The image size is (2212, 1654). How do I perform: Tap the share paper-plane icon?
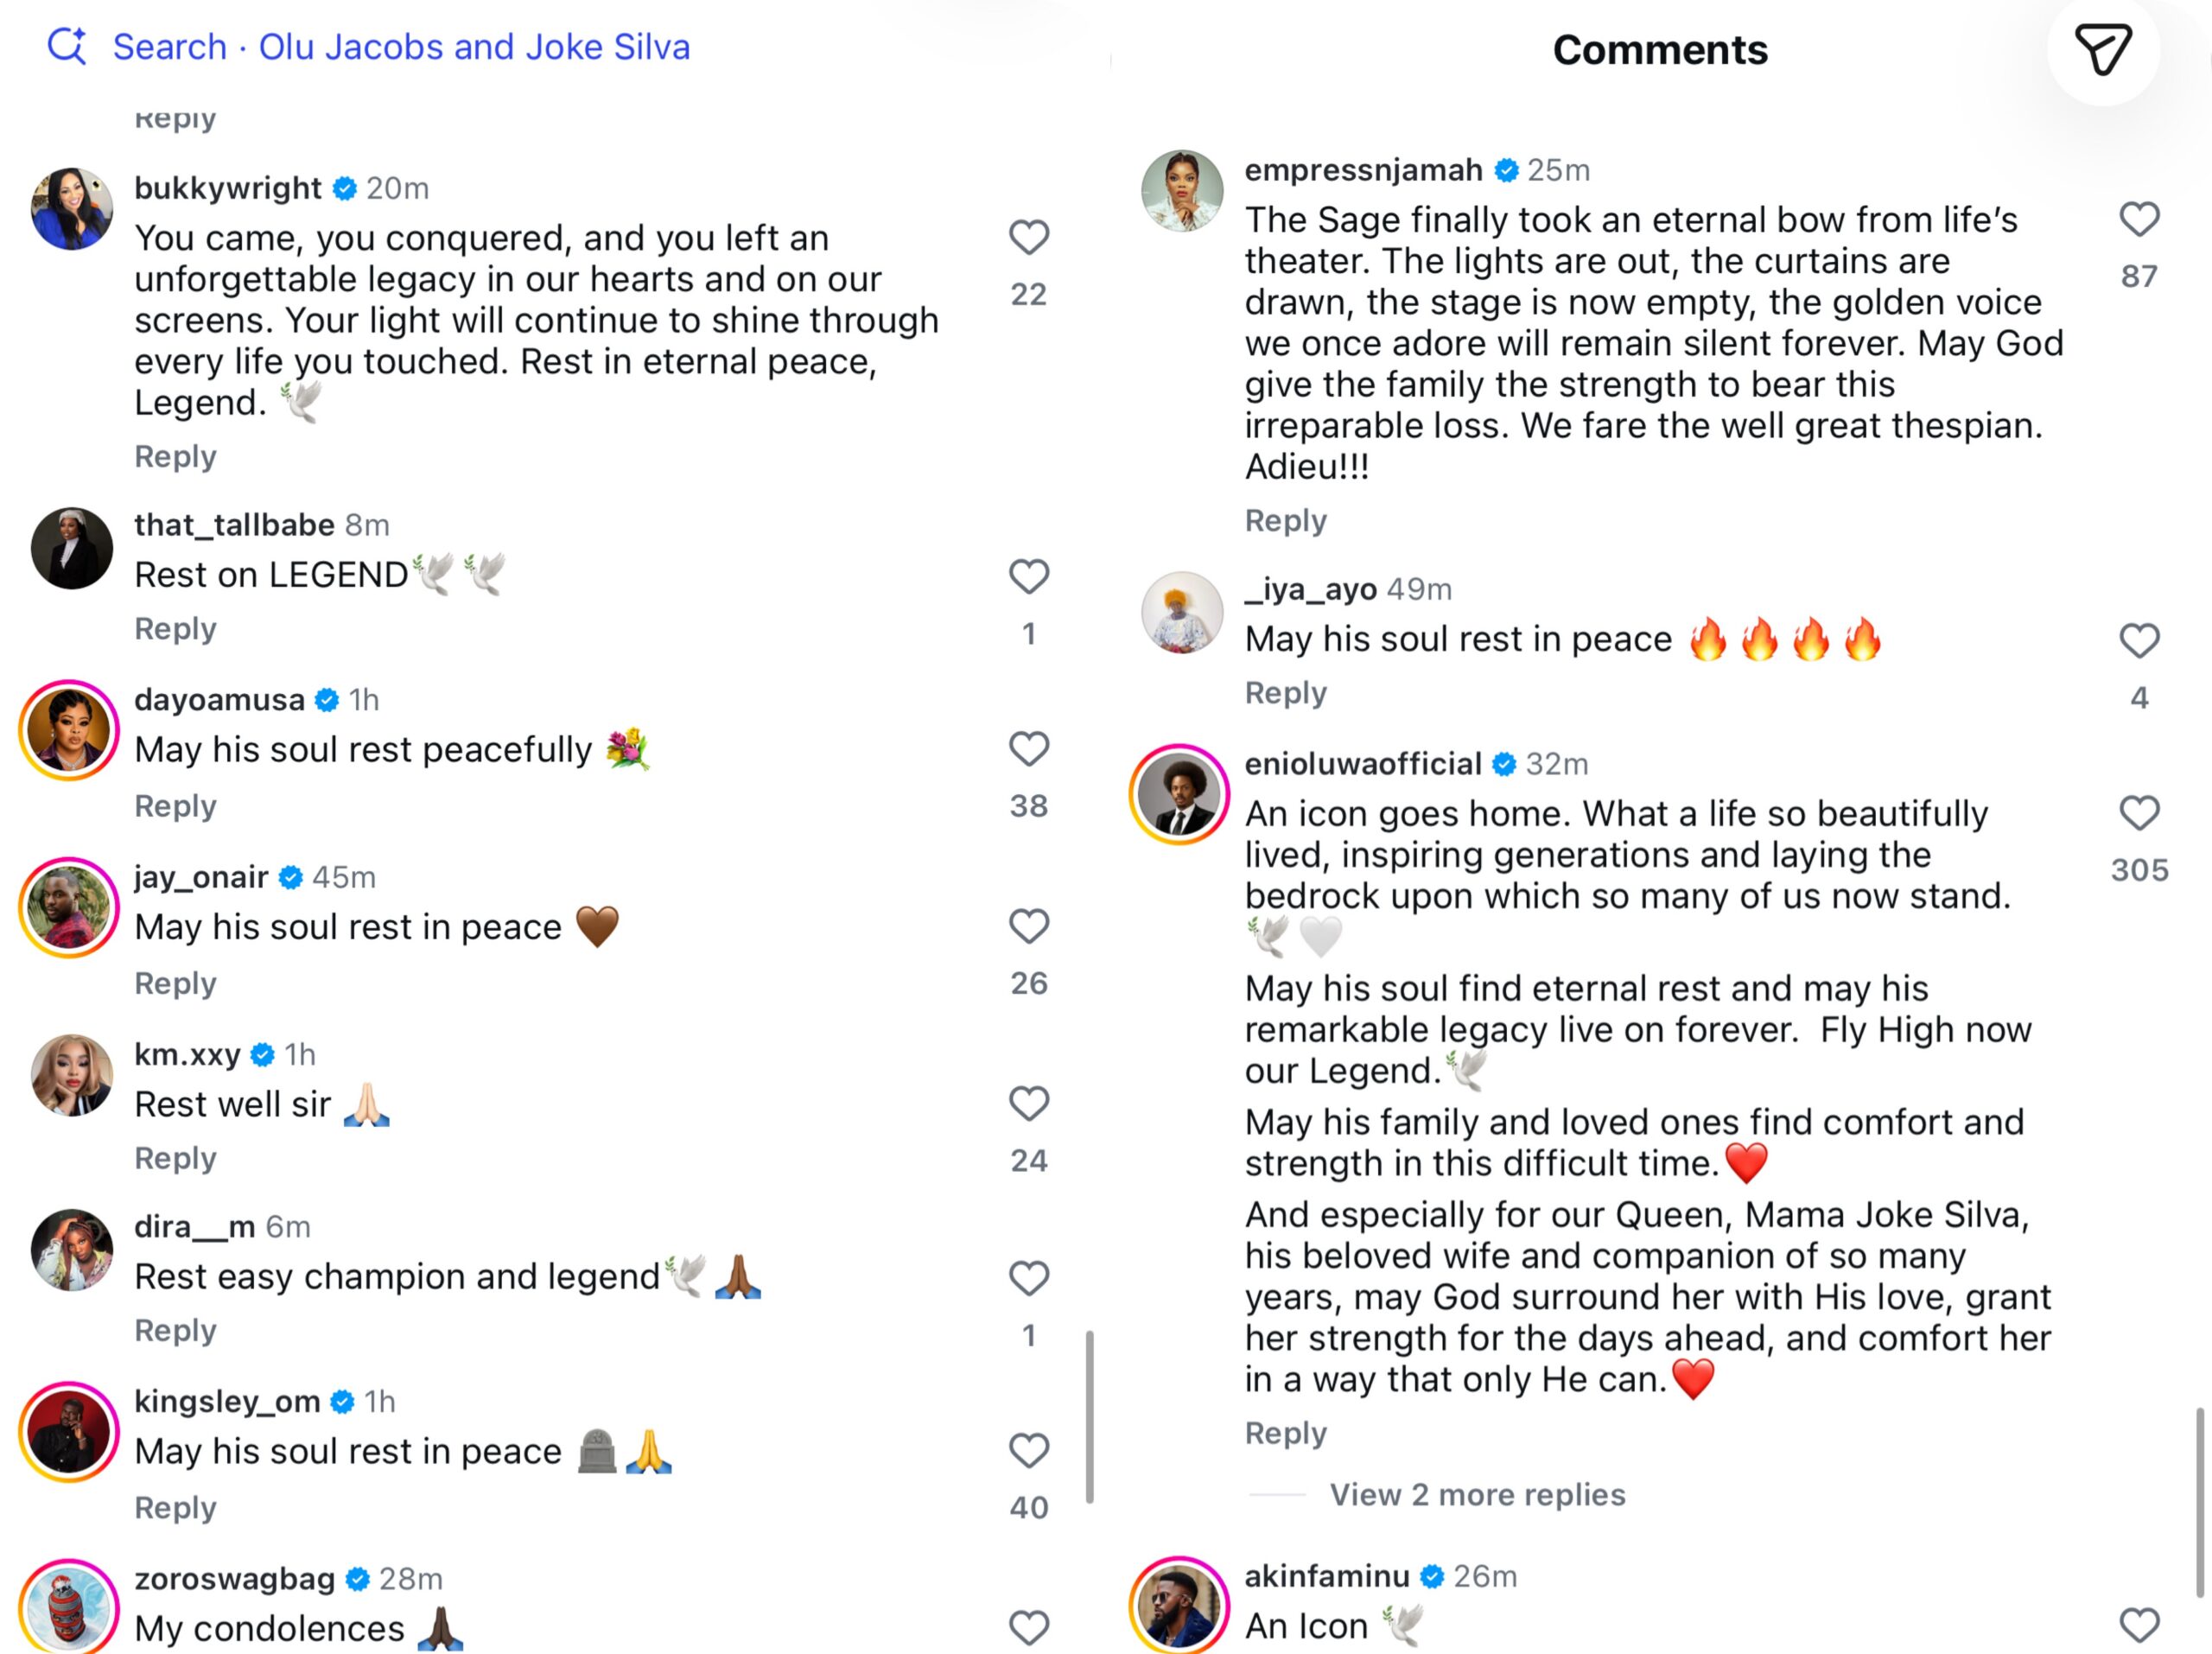(x=2103, y=50)
